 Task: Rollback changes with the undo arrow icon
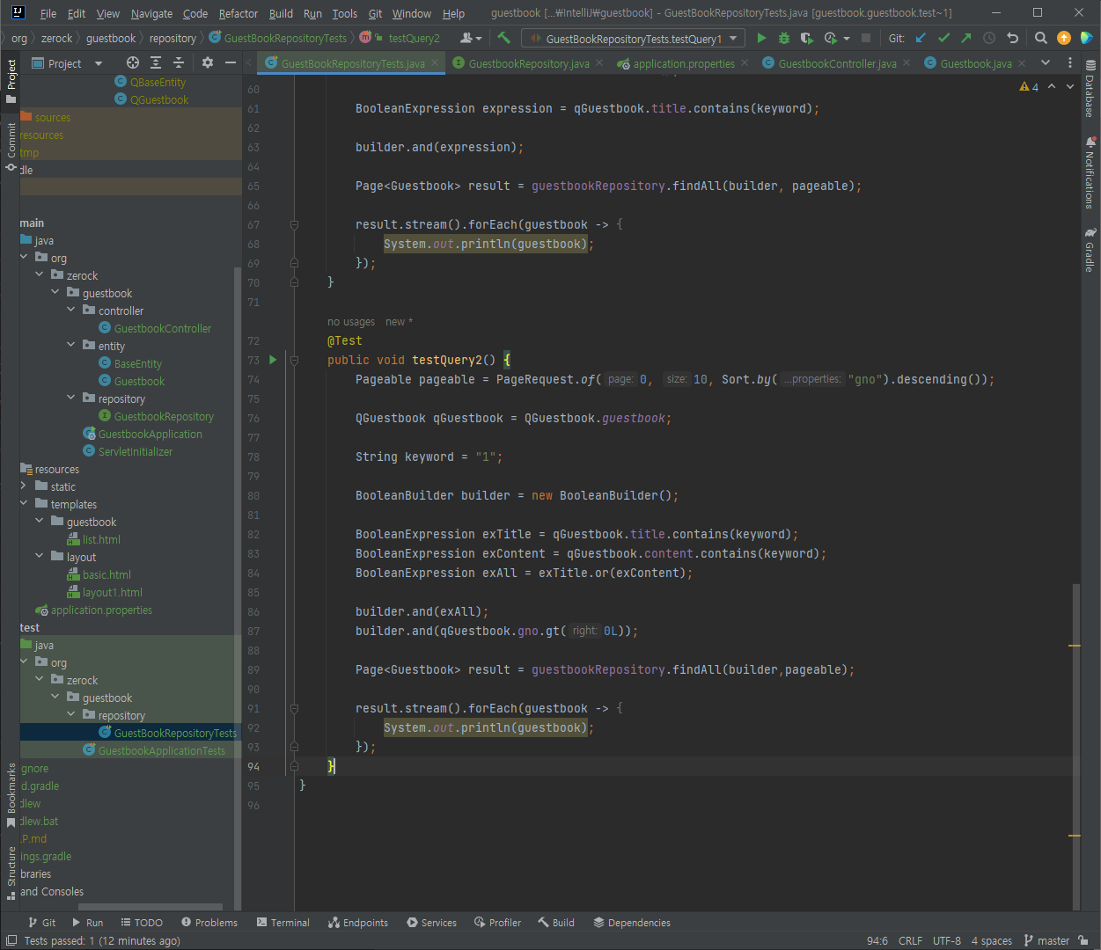click(x=1012, y=38)
